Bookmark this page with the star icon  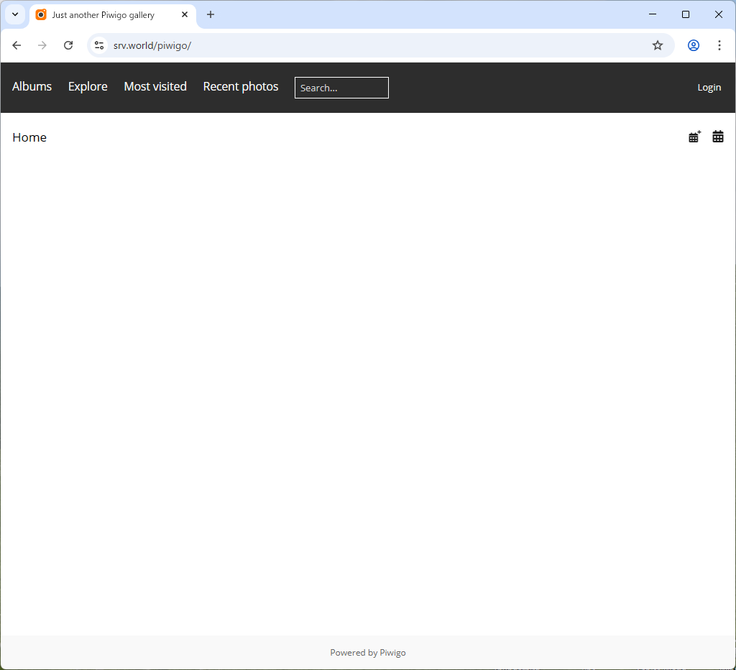657,45
